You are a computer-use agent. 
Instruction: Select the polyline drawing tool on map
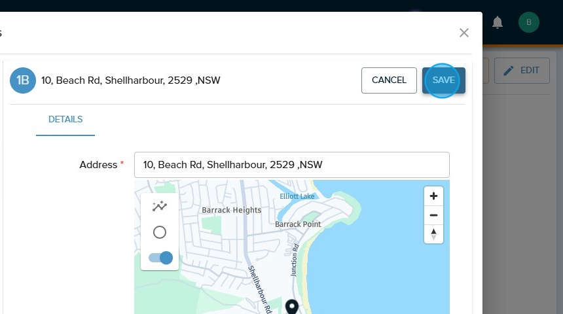click(x=159, y=207)
